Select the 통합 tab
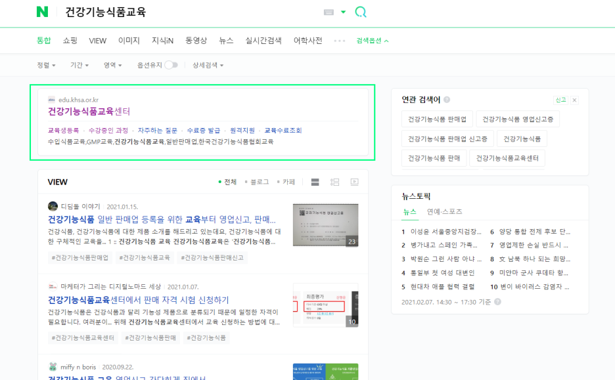The width and height of the screenshot is (615, 380). coord(43,40)
